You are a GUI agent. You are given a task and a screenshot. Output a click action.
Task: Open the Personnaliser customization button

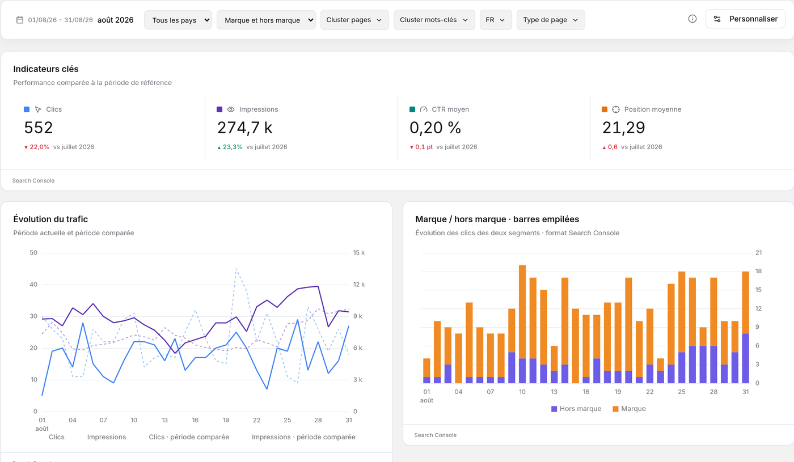[x=745, y=19]
